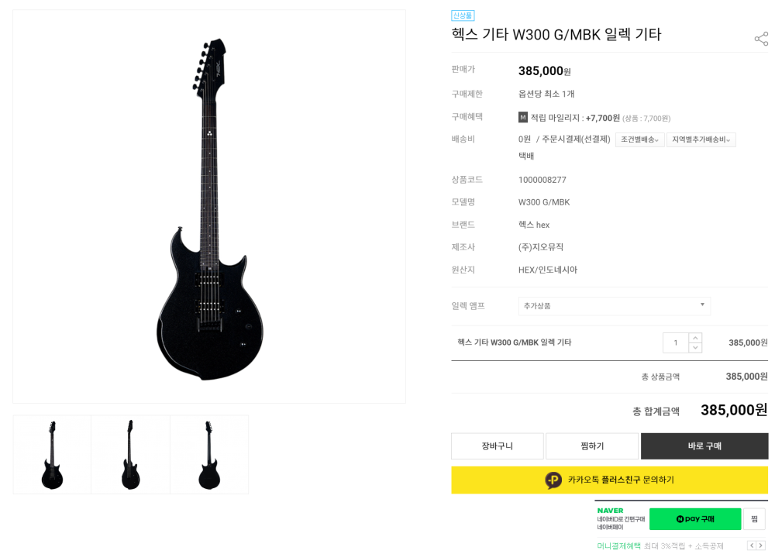The width and height of the screenshot is (775, 554).
Task: Click the mileage 'M' badge icon
Action: 523,117
